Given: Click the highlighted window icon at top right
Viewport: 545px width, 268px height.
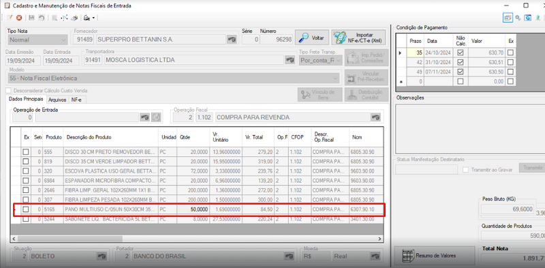Looking at the screenshot, I should pyautogui.click(x=508, y=18).
